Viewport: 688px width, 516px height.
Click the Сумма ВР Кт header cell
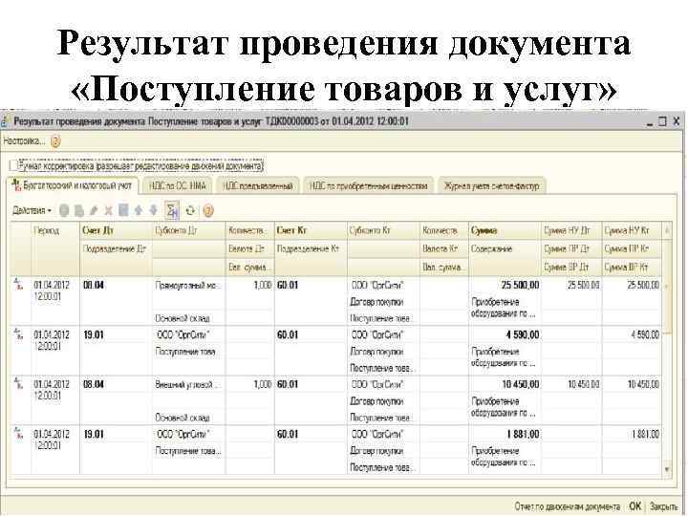(632, 267)
